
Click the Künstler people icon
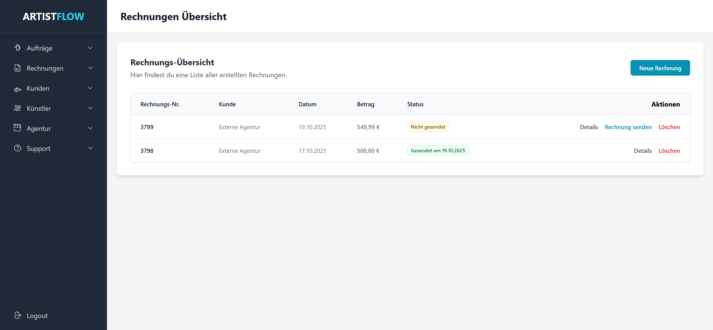(x=18, y=108)
